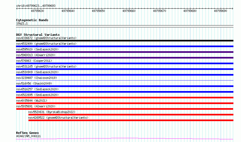Click the magenta ACAA2 gene line
241x142 pixels.
click(x=125, y=139)
